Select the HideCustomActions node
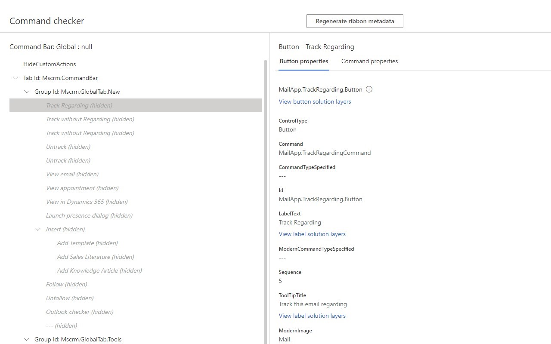The image size is (551, 344). tap(50, 64)
